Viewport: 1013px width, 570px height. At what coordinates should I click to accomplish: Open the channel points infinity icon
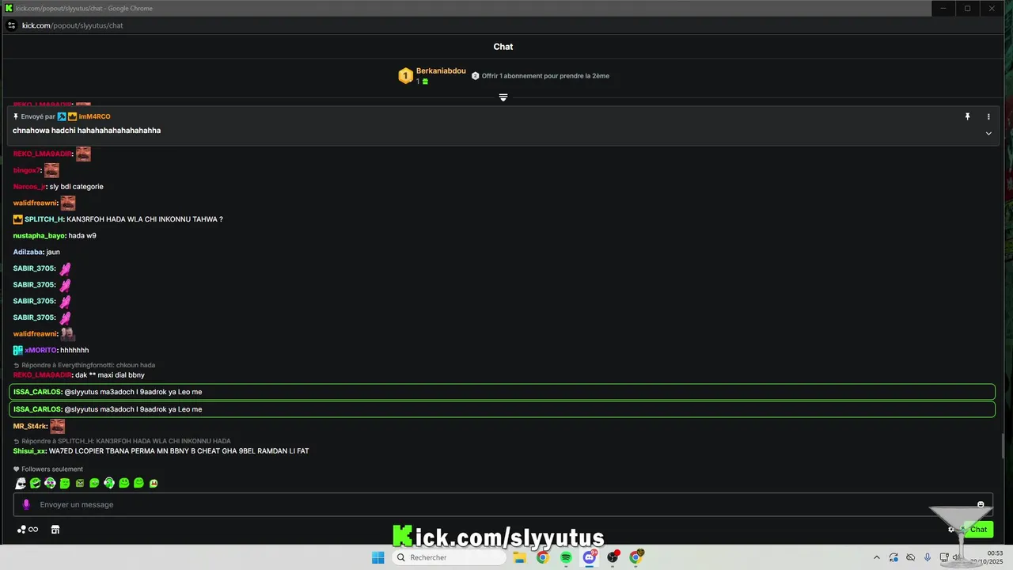28,530
